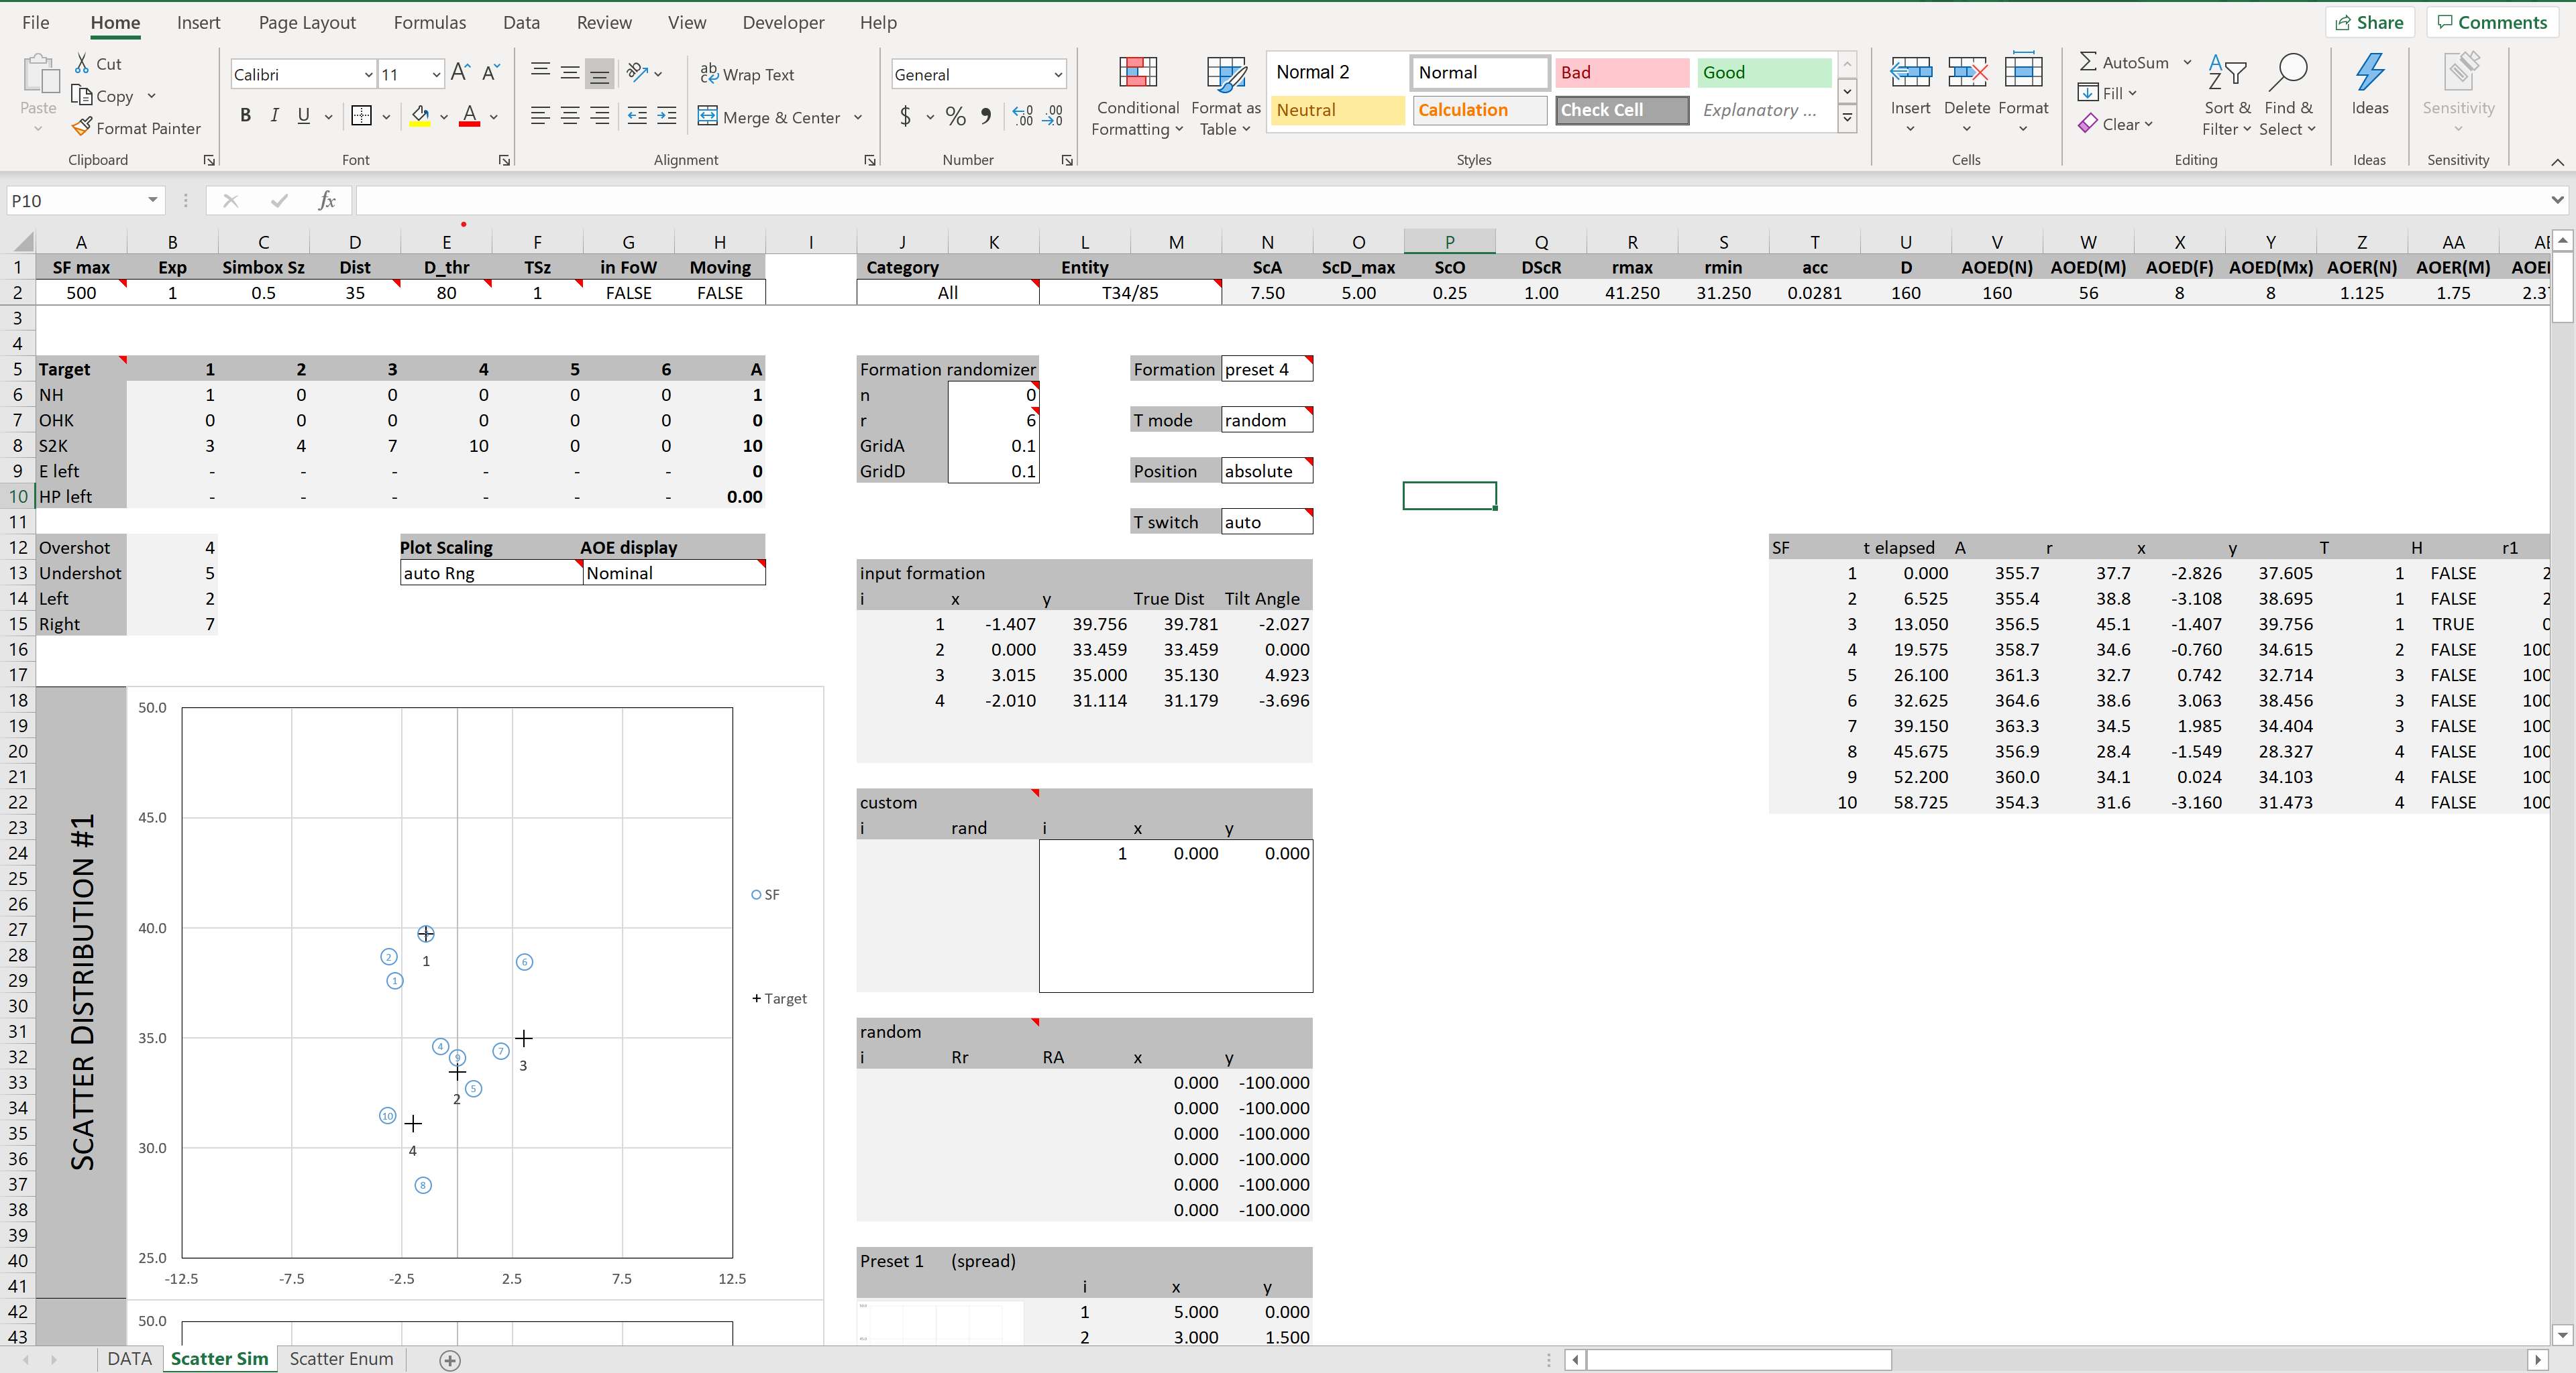
Task: Expand the cell styles gallery
Action: coord(1847,118)
